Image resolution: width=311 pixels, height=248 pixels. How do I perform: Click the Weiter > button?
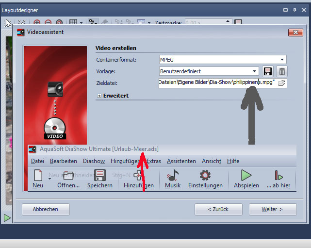tap(272, 209)
